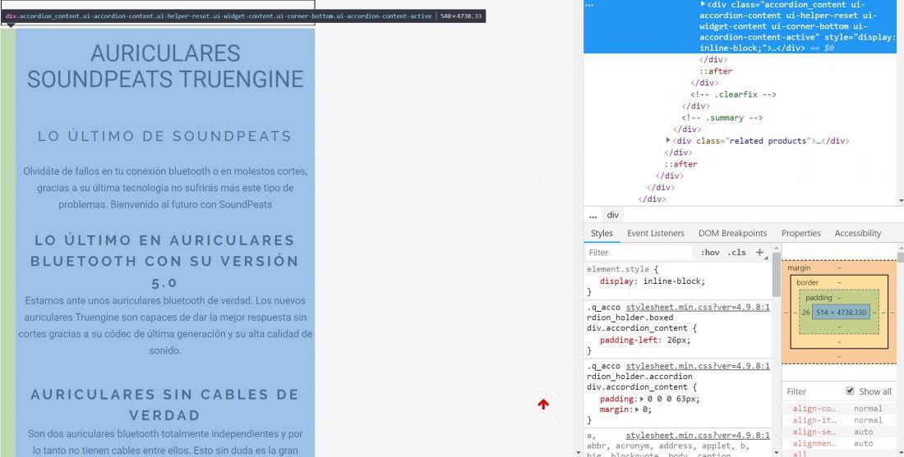Screen dimensions: 904x457
Task: Add a new style rule with the plus icon
Action: point(760,252)
